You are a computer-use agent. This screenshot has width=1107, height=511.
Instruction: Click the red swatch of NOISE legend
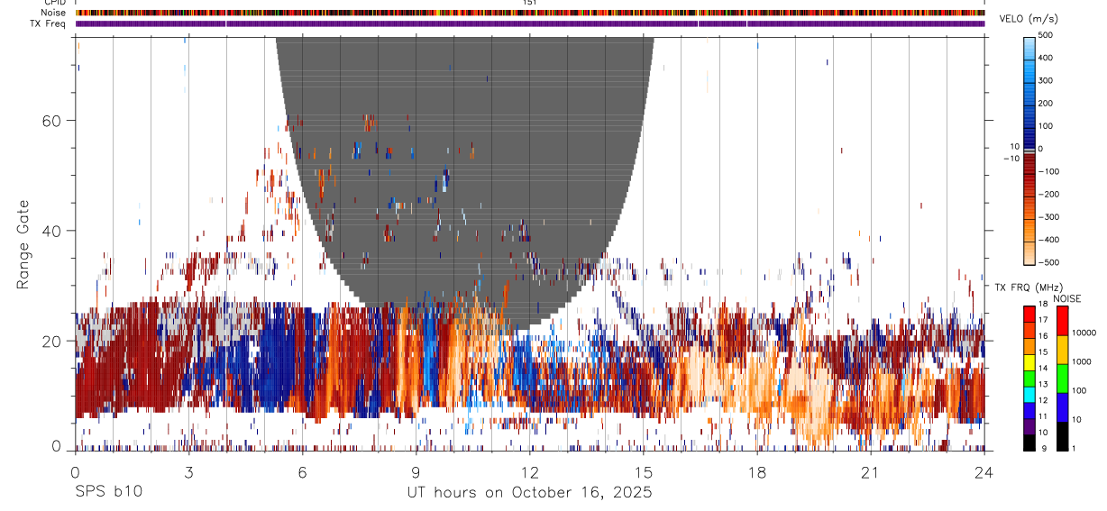click(1062, 321)
